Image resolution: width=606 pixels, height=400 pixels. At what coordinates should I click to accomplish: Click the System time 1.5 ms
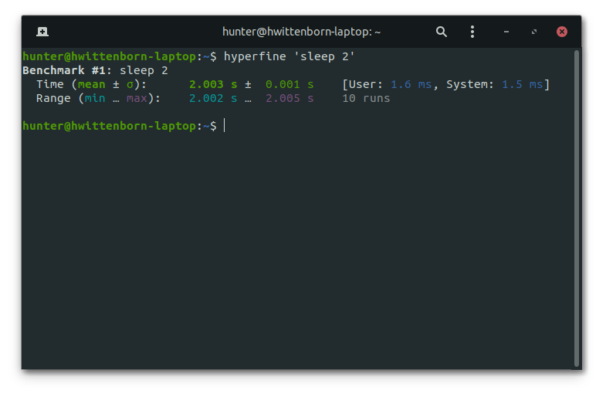(522, 84)
